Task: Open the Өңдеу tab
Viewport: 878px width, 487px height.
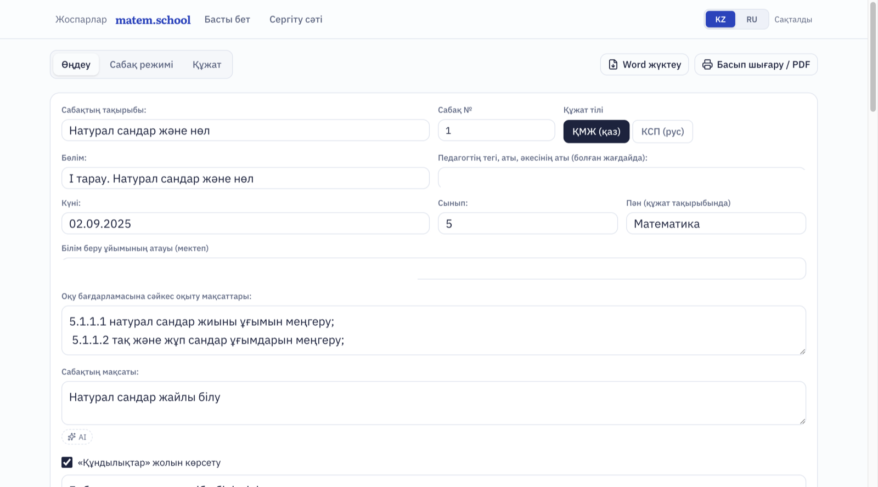Action: [76, 65]
